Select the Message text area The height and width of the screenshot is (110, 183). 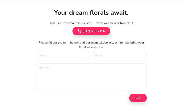coord(91,77)
